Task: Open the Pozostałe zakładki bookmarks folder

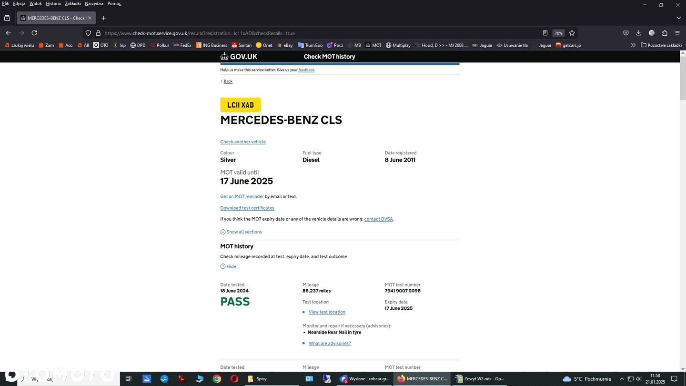Action: click(661, 45)
